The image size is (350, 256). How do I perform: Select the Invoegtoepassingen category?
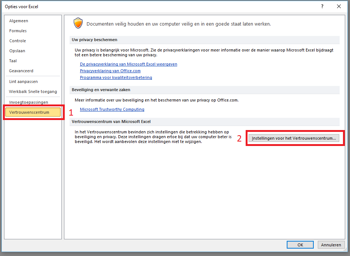pyautogui.click(x=28, y=102)
